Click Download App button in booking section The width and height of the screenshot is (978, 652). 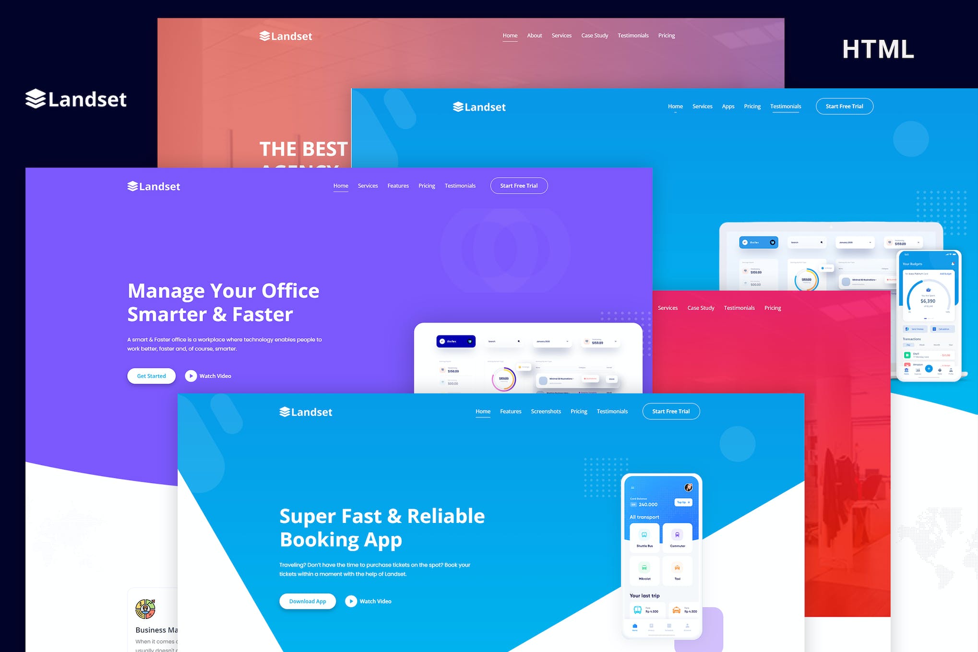(x=307, y=600)
